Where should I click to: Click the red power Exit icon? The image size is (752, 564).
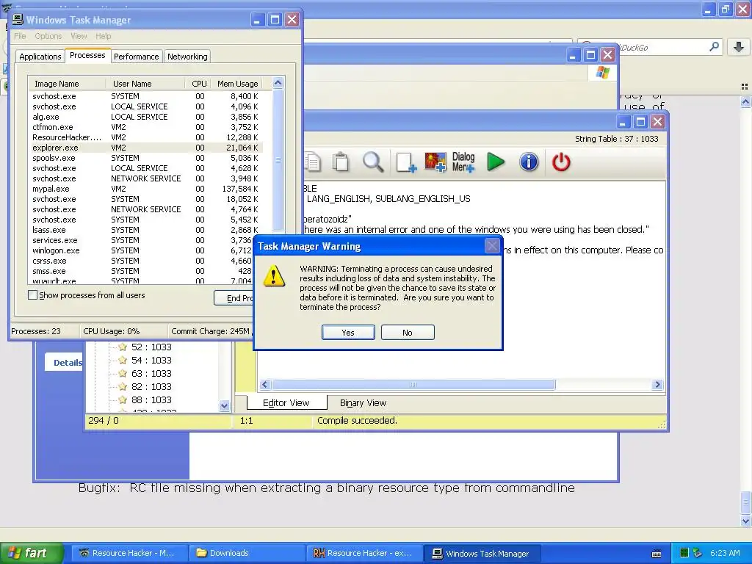point(561,162)
